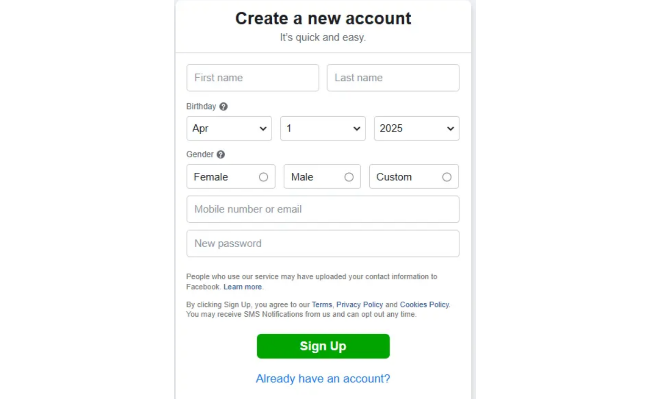Open the Privacy Policy link
Viewport: 653px width, 399px height.
tap(359, 304)
